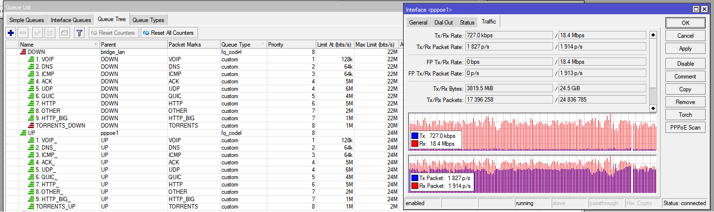Click Cancel in Interface dialog
Screen dimensions: 714x212
686,36
